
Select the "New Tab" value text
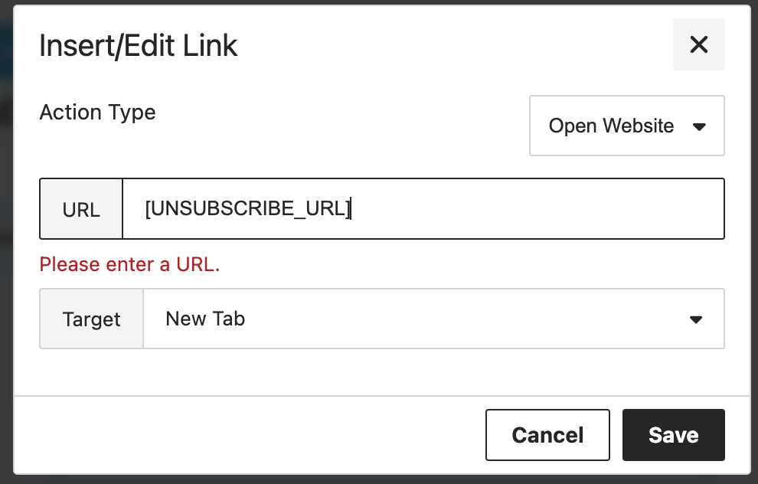coord(205,319)
